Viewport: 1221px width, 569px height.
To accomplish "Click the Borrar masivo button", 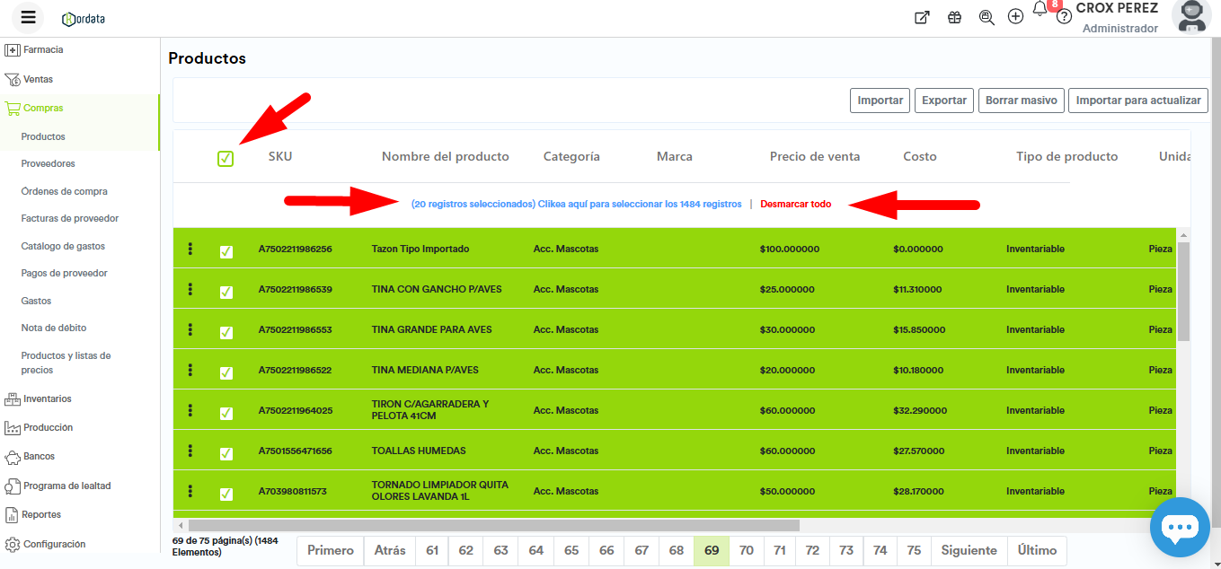I will click(1021, 101).
